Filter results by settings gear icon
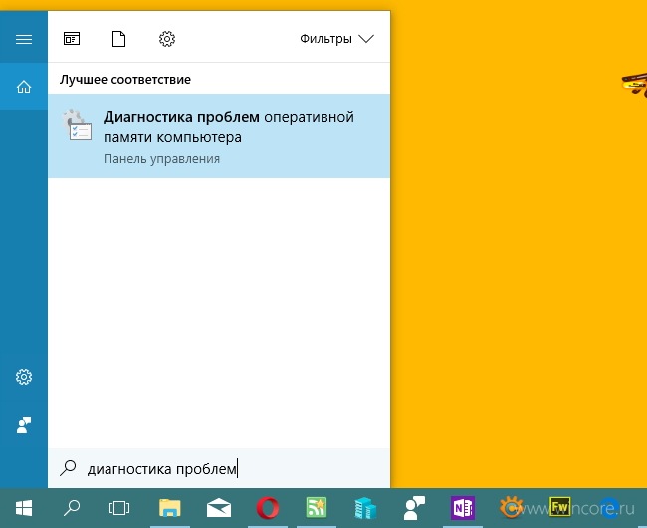 click(x=167, y=39)
